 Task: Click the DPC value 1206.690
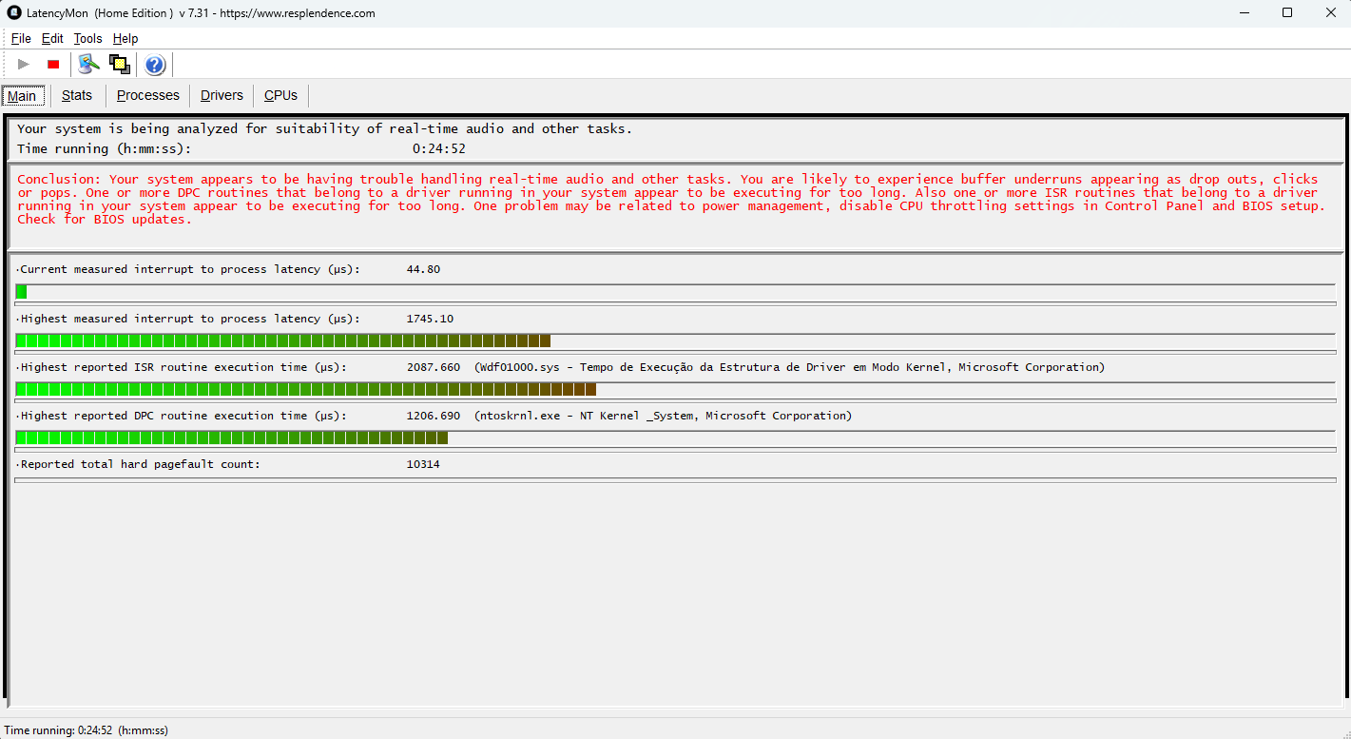pos(433,416)
